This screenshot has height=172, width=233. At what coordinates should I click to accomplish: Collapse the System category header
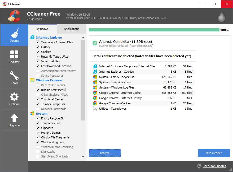click(x=42, y=114)
